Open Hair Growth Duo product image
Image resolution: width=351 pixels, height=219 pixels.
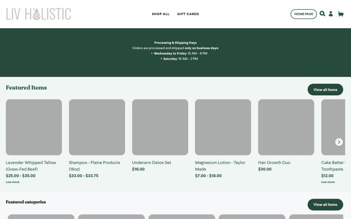coord(286,127)
